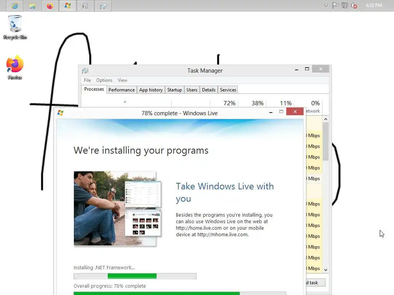The height and width of the screenshot is (295, 394).
Task: Click the 'Overall progress: 78% complete' text
Action: click(x=110, y=286)
